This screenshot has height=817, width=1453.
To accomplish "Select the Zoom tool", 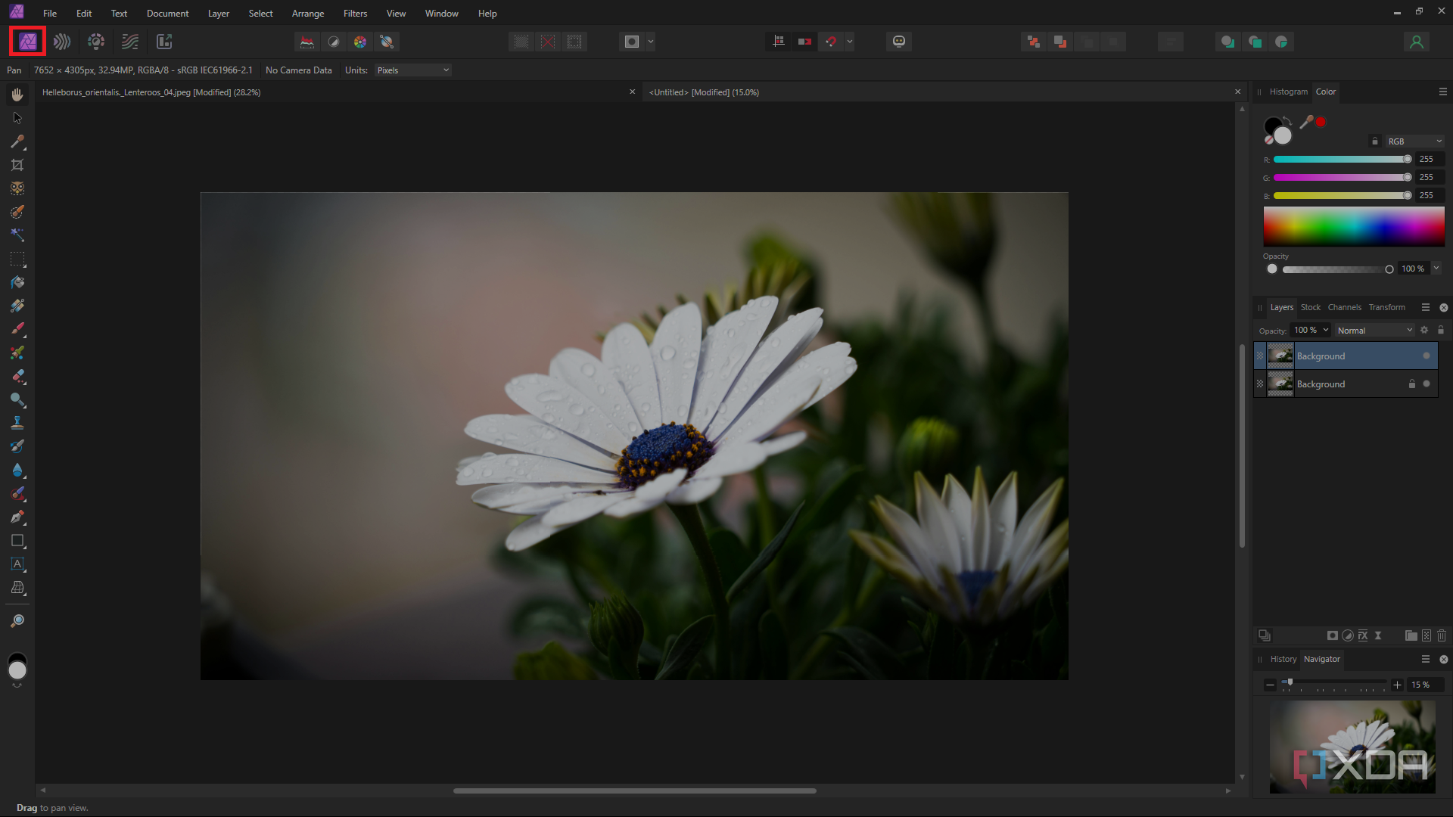I will [x=17, y=621].
